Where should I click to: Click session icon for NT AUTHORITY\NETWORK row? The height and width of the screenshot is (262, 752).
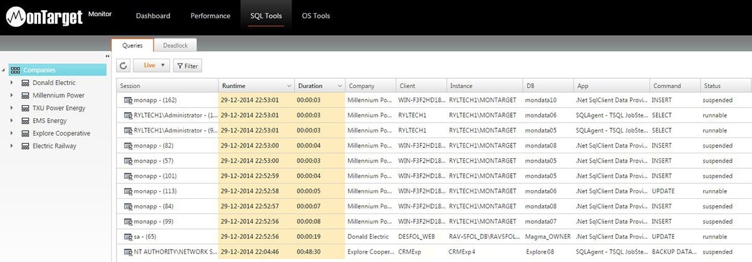tap(128, 251)
